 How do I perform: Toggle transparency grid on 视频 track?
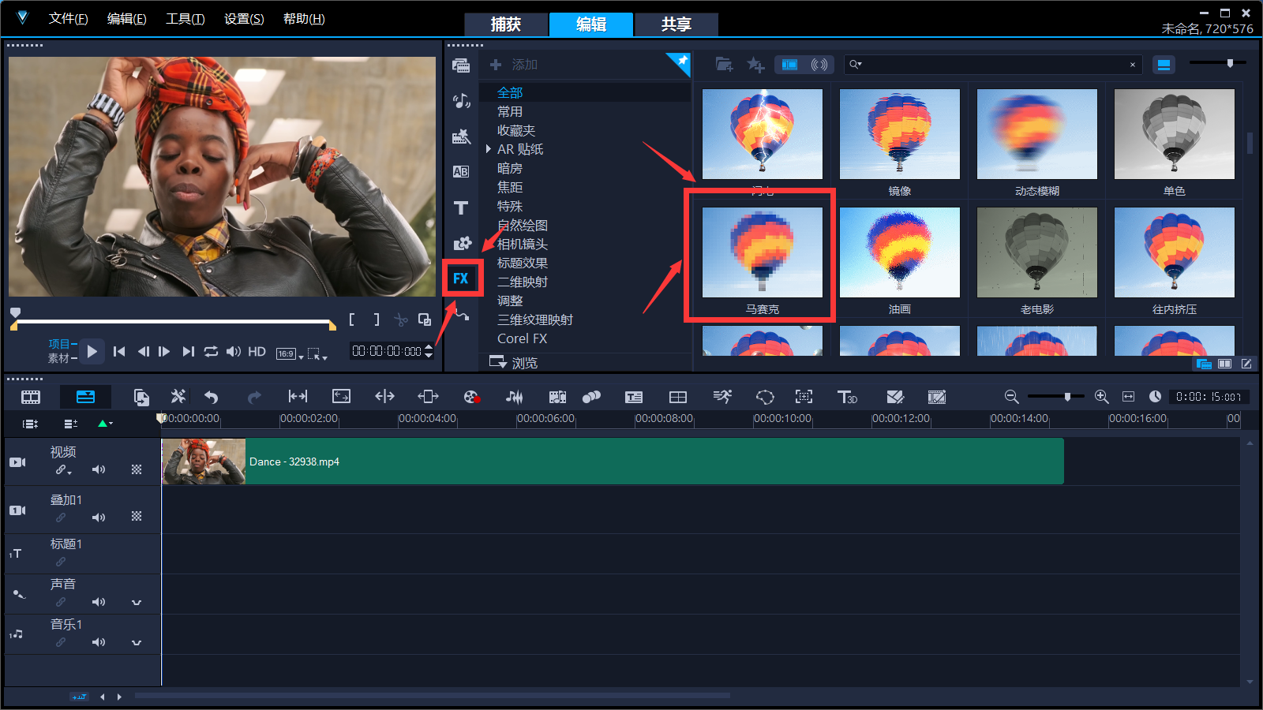click(137, 469)
